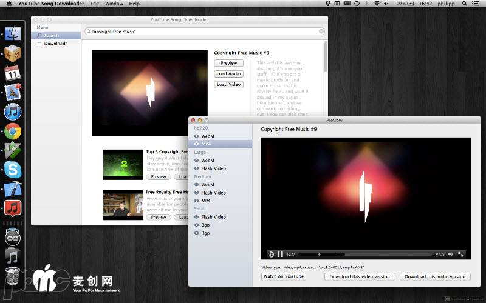This screenshot has width=486, height=303.
Task: Open the Window menu
Action: 114,4
